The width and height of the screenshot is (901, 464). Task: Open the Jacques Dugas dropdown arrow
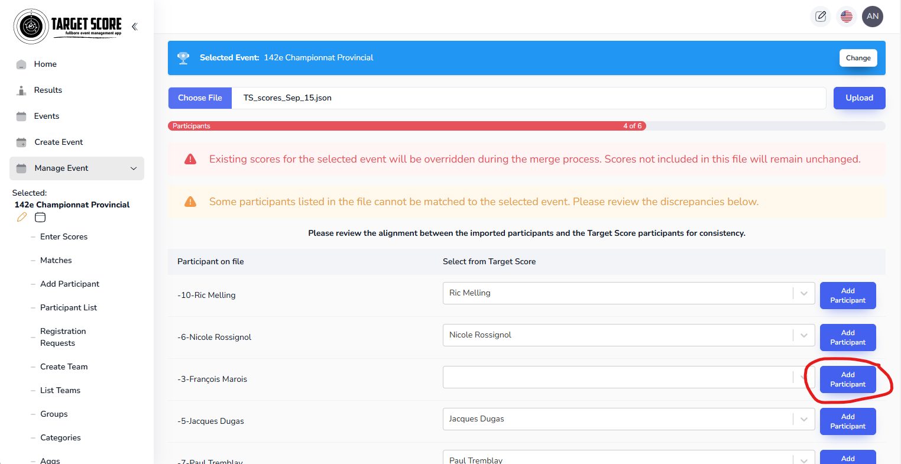tap(803, 419)
